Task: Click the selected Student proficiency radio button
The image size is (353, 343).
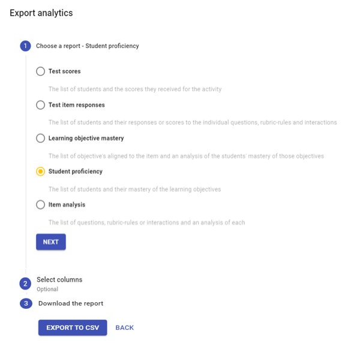Action: click(x=41, y=172)
